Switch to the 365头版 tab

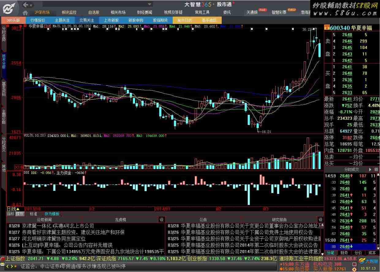coord(13,20)
